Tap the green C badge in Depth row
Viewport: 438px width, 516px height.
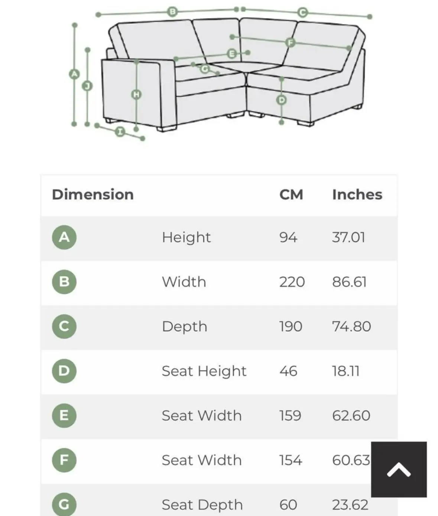pos(64,326)
